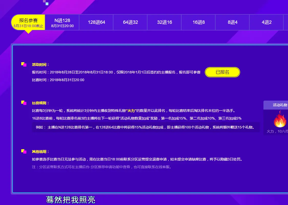
Task: Click the bullet icon beside 活动时间
Action: [x=24, y=64]
